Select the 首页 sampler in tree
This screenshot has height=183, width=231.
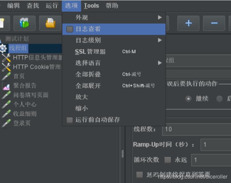(19, 76)
